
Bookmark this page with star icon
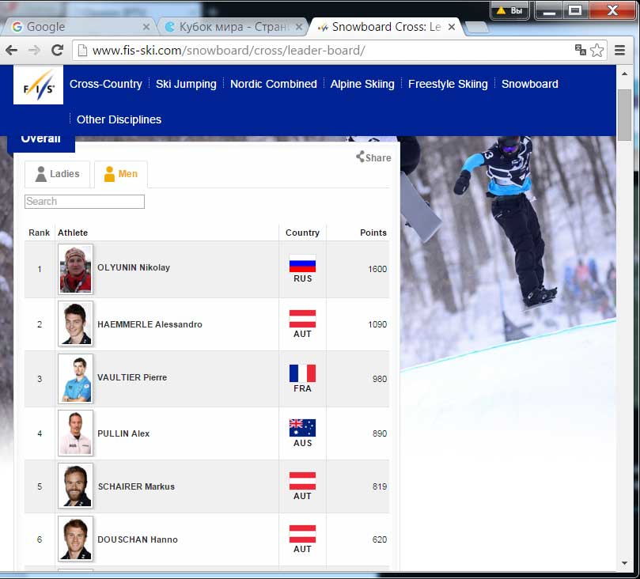(597, 50)
